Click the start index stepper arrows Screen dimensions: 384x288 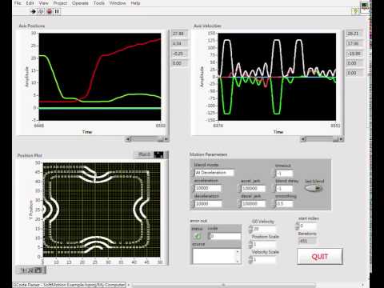pyautogui.click(x=297, y=226)
